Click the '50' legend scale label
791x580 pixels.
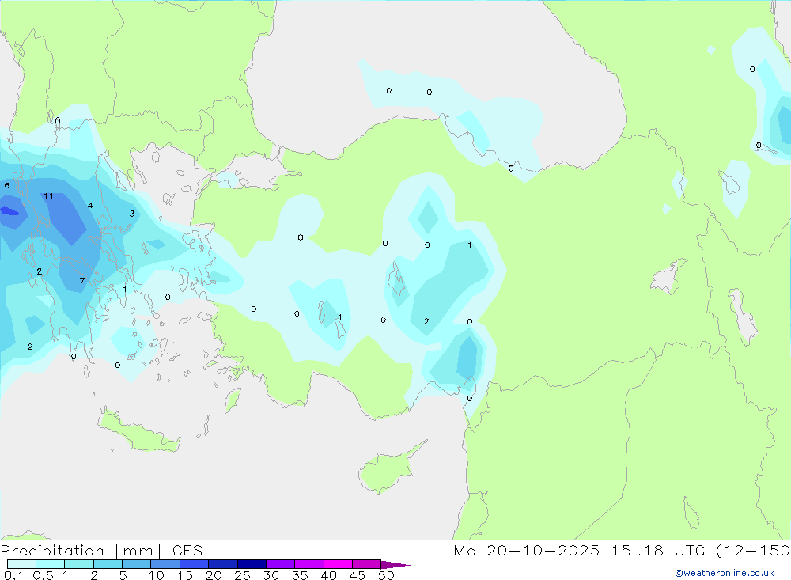(387, 575)
